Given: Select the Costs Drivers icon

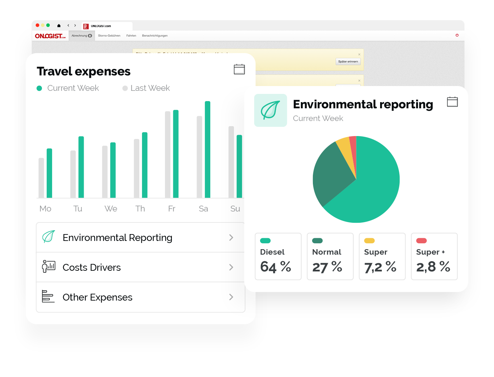Looking at the screenshot, I should (48, 267).
